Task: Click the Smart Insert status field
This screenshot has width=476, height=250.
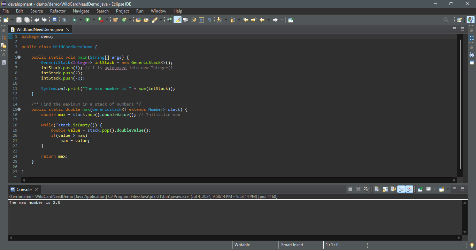Action: click(301, 245)
